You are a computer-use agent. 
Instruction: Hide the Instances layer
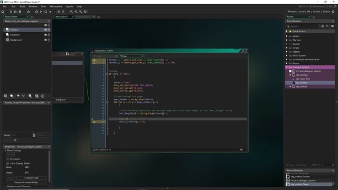[45, 35]
